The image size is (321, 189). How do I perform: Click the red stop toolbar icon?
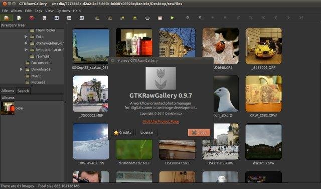(x=32, y=18)
